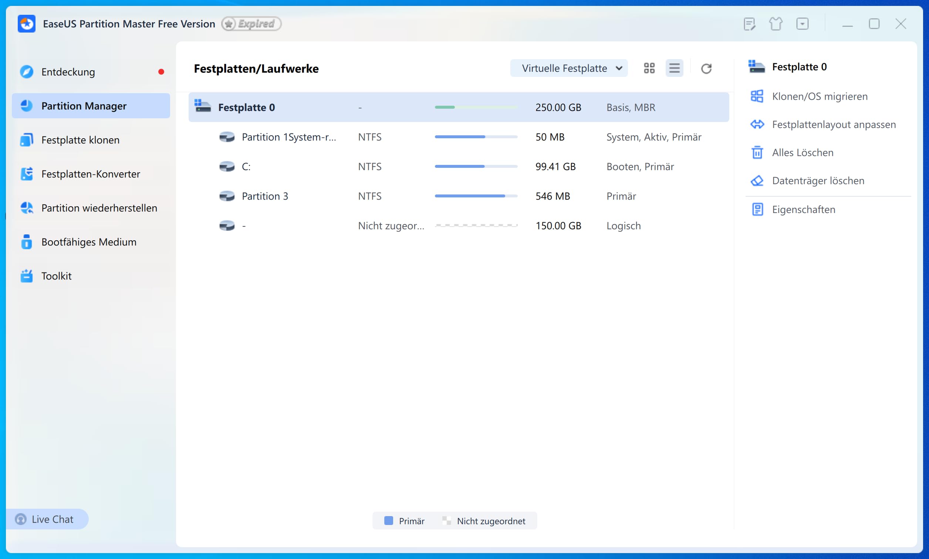Click the Klonen/OS migrieren icon
Screen dimensions: 929x559
[x=757, y=96]
